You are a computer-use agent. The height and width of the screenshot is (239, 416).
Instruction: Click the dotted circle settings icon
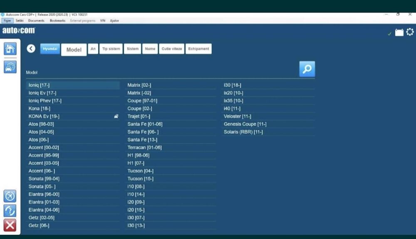410,32
